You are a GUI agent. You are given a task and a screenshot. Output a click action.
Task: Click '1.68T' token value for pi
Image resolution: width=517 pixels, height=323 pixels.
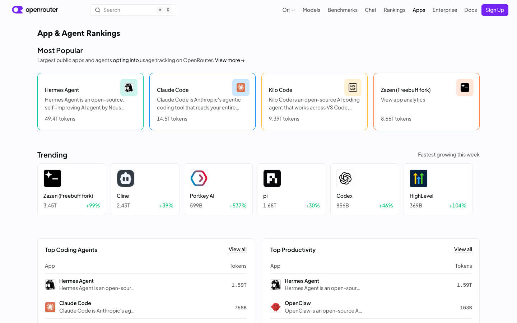point(270,206)
